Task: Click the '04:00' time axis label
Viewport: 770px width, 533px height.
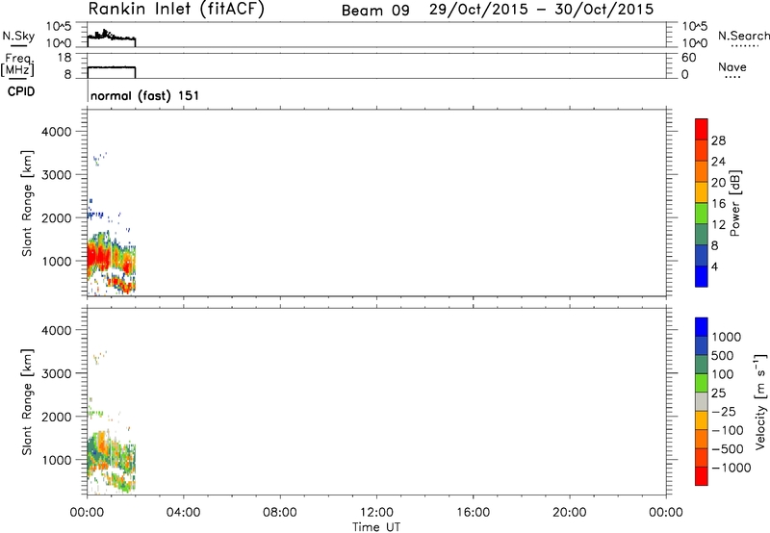Action: 183,513
